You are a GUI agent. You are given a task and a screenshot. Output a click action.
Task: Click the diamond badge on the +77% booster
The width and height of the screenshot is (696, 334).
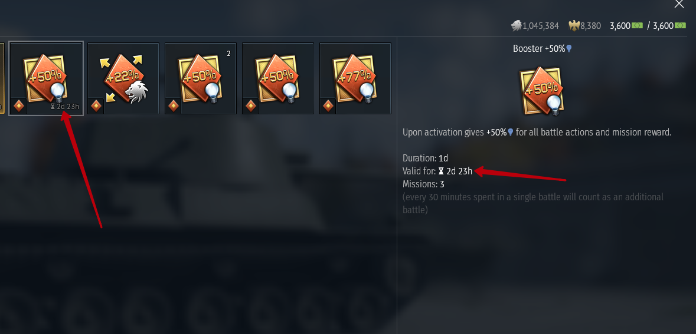328,106
